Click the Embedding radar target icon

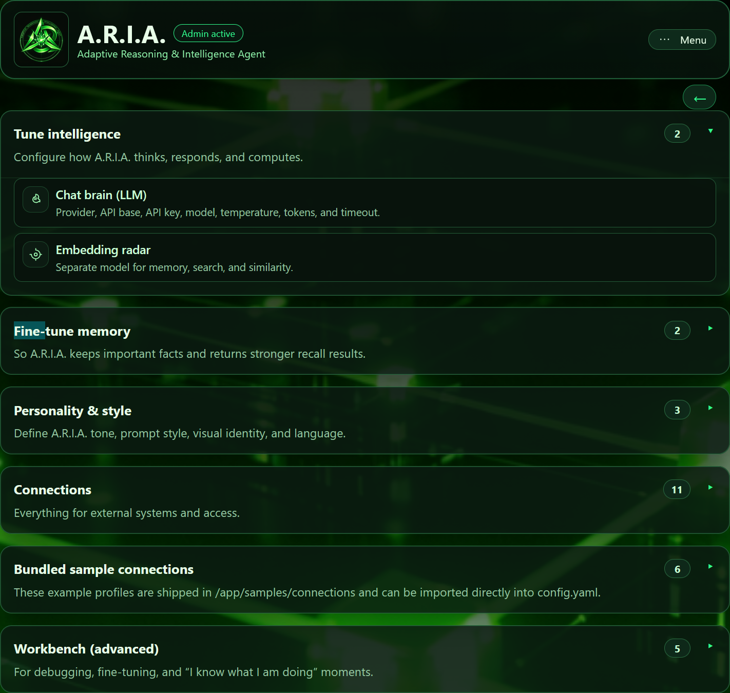36,254
